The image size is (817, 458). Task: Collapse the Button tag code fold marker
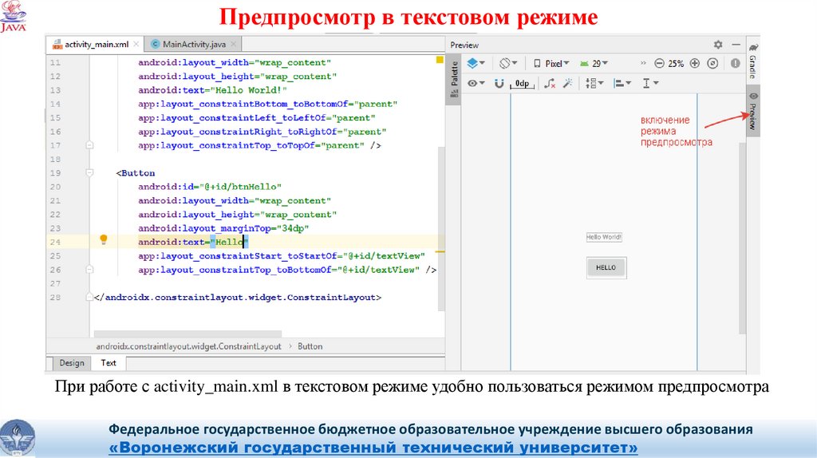click(x=89, y=173)
